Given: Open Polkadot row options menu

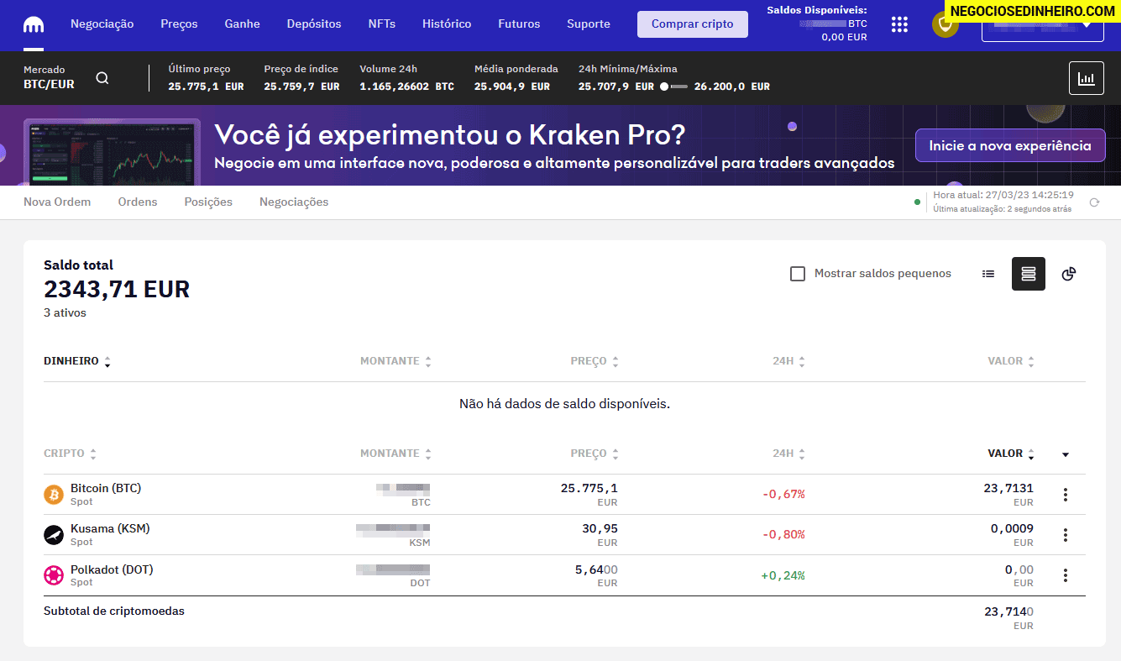Looking at the screenshot, I should (x=1066, y=575).
